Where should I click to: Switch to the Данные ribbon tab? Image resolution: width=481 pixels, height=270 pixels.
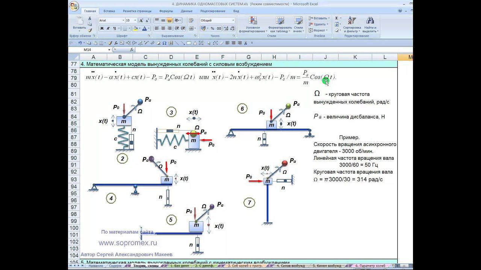tap(186, 11)
